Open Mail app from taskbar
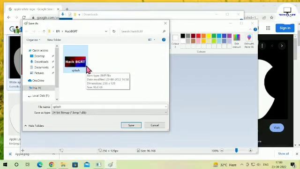300x169 pixels. pos(87,165)
